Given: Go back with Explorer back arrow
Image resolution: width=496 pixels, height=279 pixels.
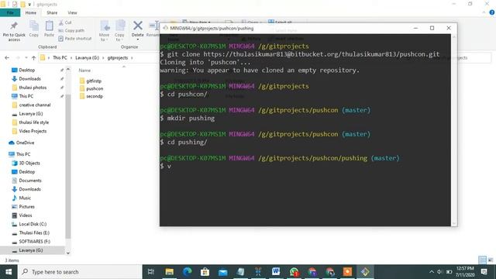Looking at the screenshot, I should tap(7, 58).
